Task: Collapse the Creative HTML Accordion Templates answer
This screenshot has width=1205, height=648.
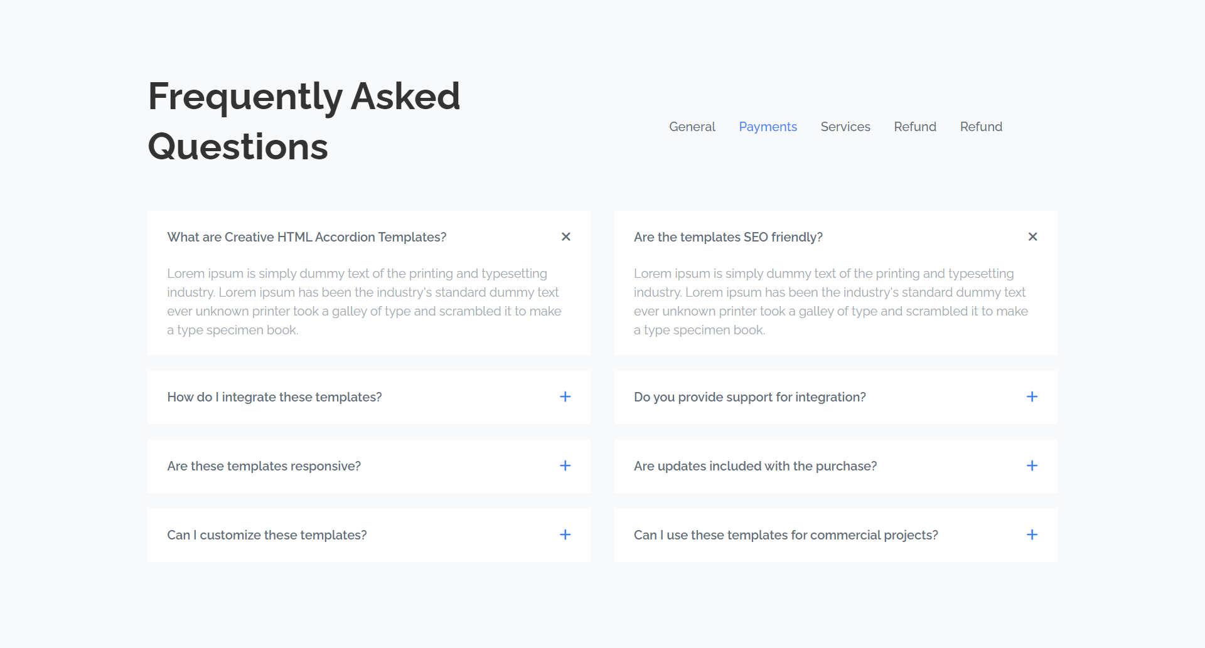Action: coord(565,237)
